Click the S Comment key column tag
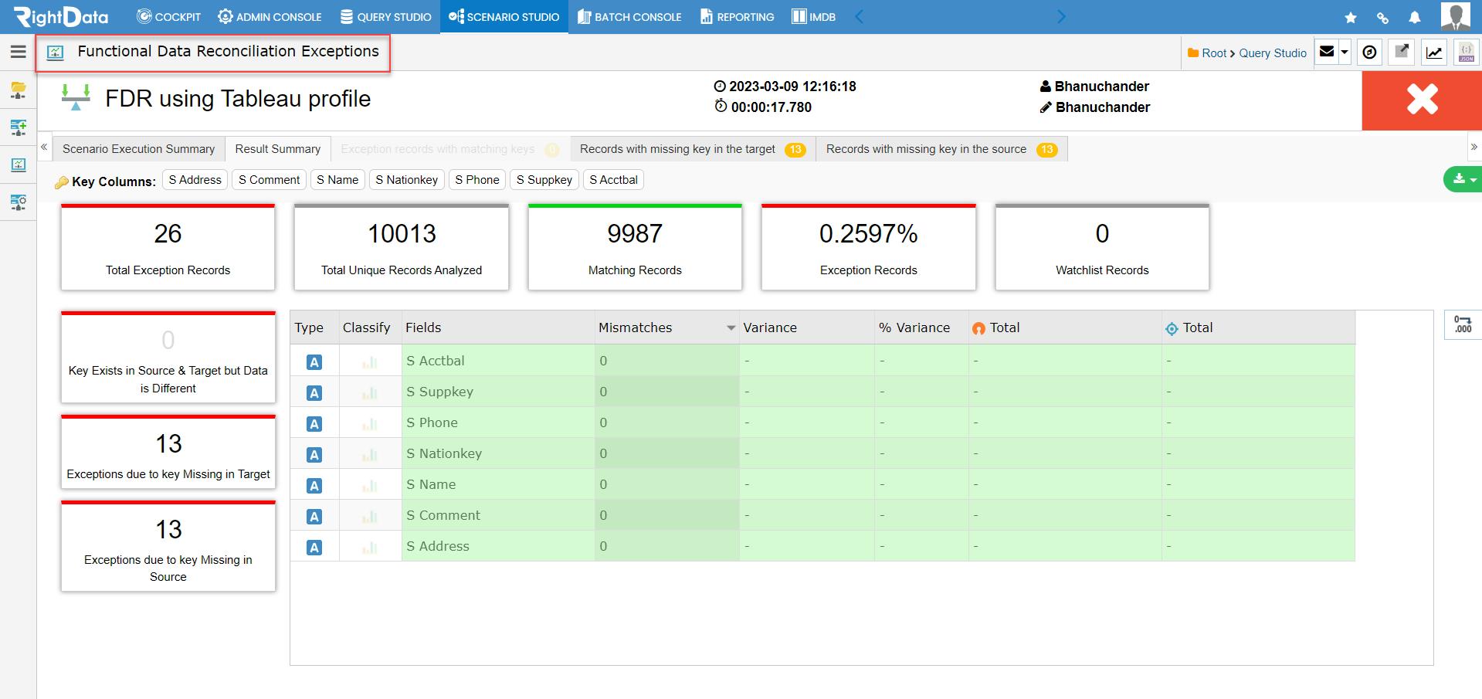 269,180
